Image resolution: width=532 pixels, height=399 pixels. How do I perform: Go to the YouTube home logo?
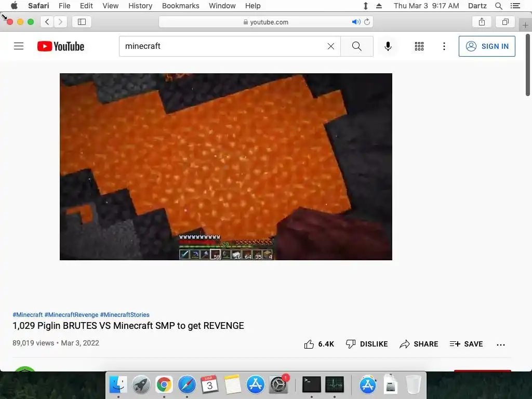61,46
